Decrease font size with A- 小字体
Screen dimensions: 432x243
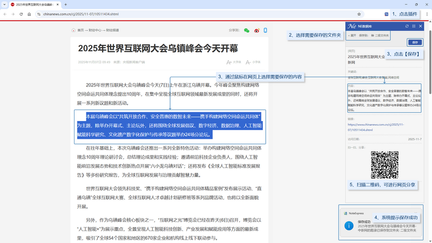(253, 62)
